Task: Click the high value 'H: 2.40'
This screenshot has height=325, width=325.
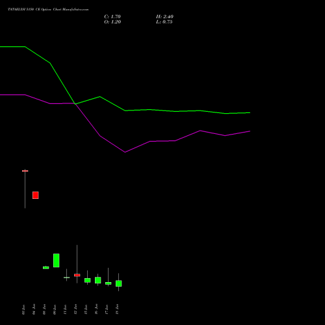Action: point(164,17)
